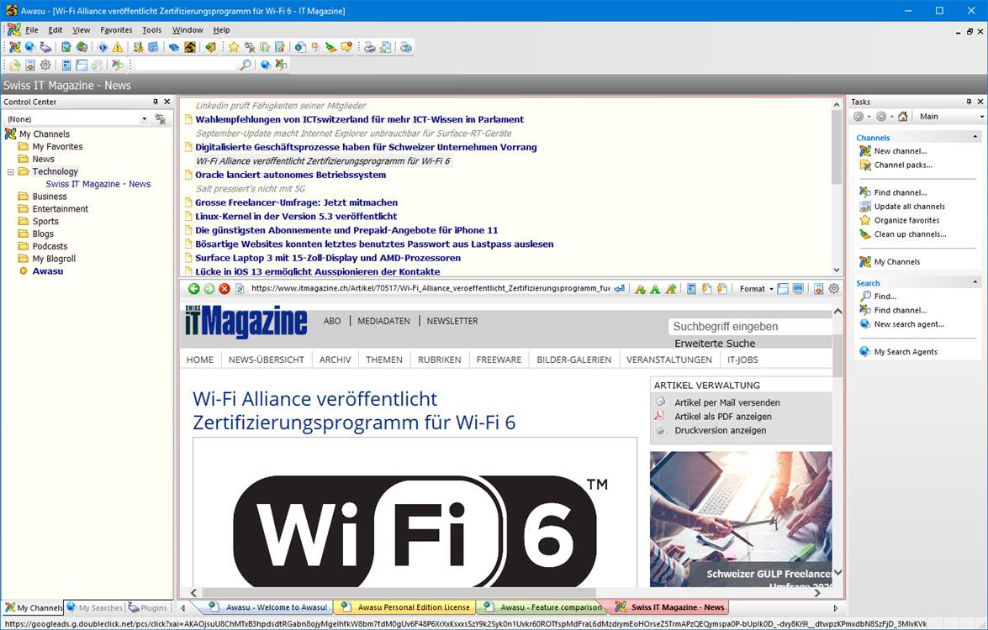Viewport: 988px width, 630px height.
Task: Click the first green A text icon on browser toolbar
Action: coord(640,289)
